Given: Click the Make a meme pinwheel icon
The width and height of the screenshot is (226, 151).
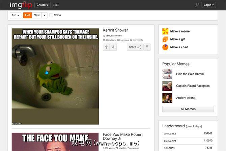Looking at the screenshot, I should coord(165,31).
